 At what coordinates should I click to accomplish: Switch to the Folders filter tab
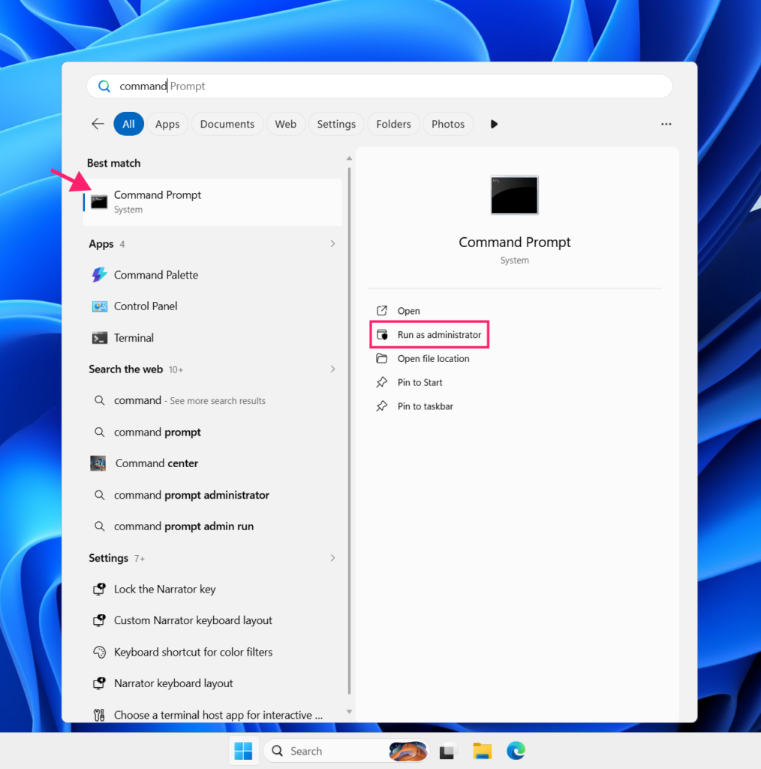[x=393, y=124]
